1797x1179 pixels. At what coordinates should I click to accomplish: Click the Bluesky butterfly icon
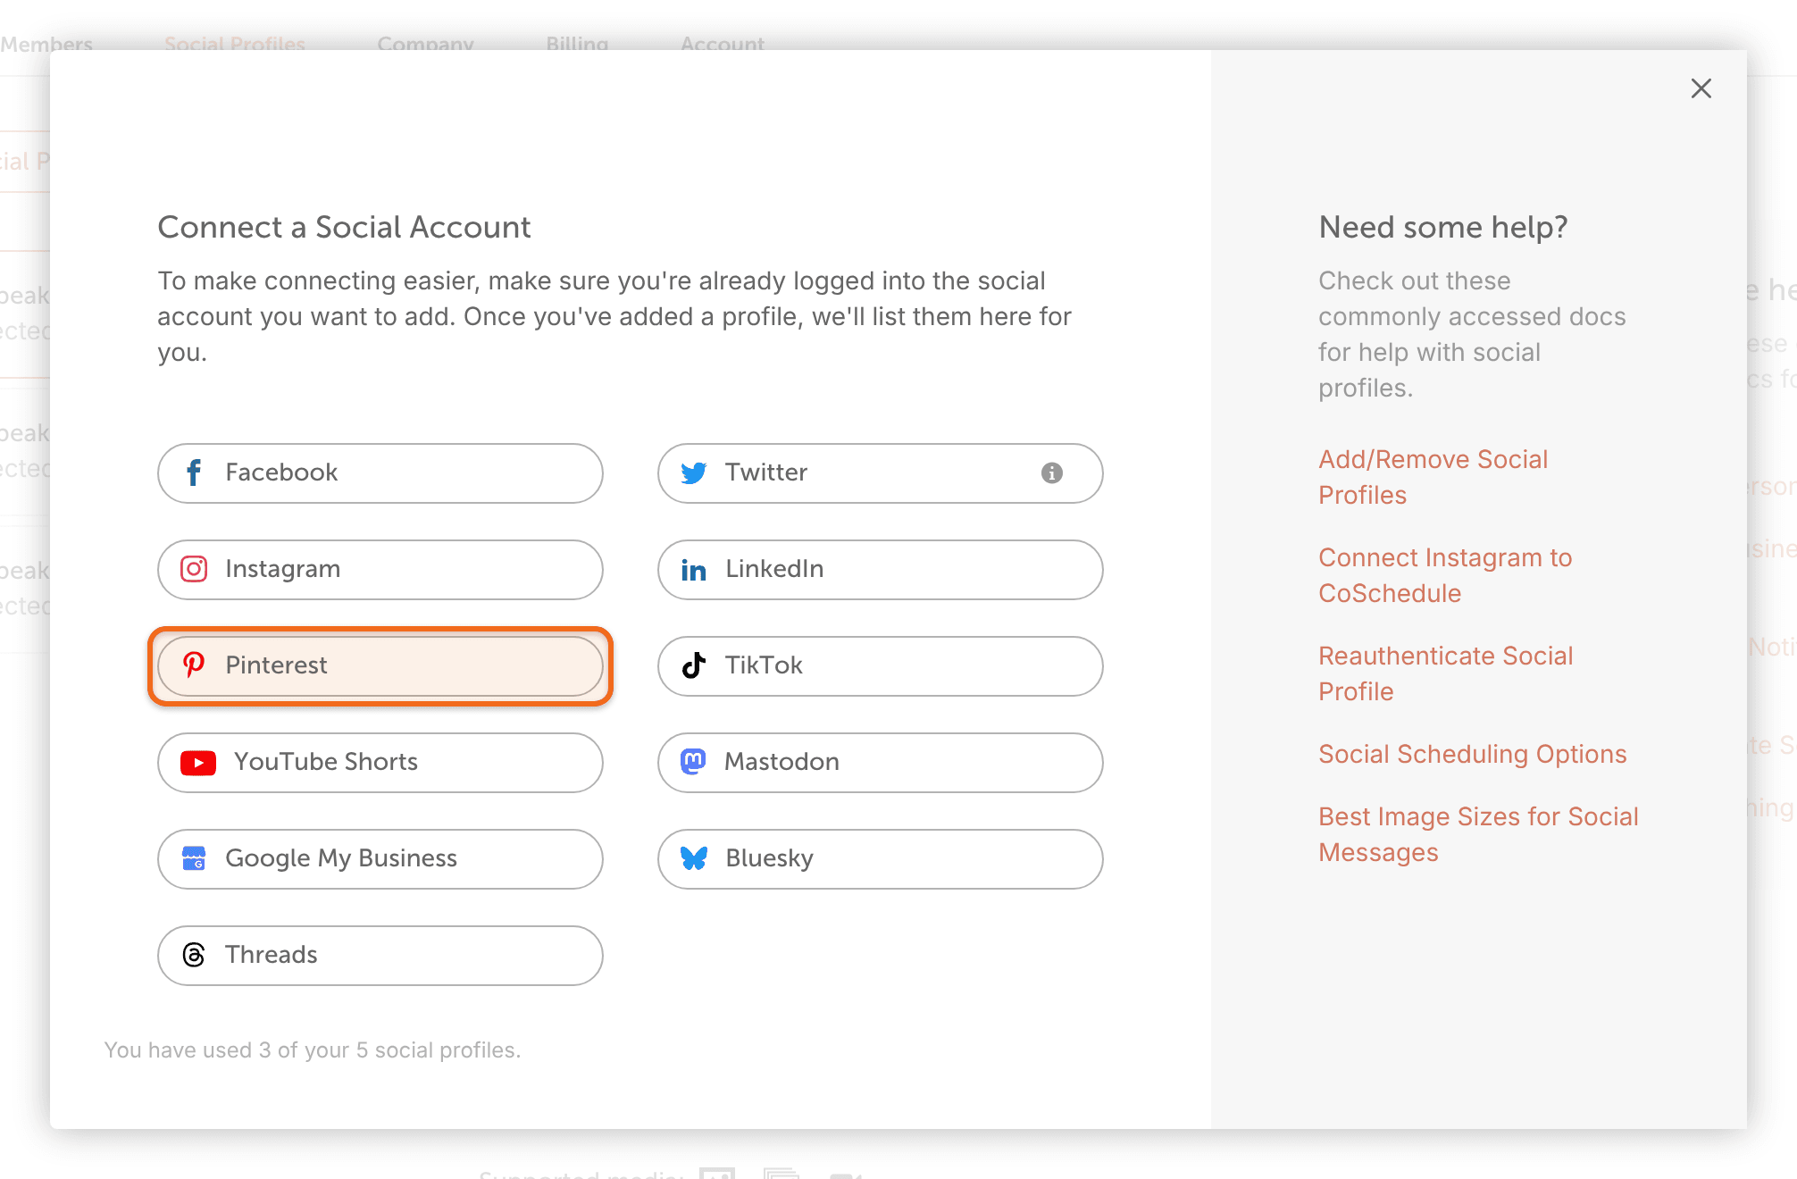[x=694, y=858]
